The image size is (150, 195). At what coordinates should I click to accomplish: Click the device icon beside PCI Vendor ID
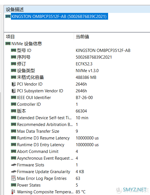(x=13, y=84)
